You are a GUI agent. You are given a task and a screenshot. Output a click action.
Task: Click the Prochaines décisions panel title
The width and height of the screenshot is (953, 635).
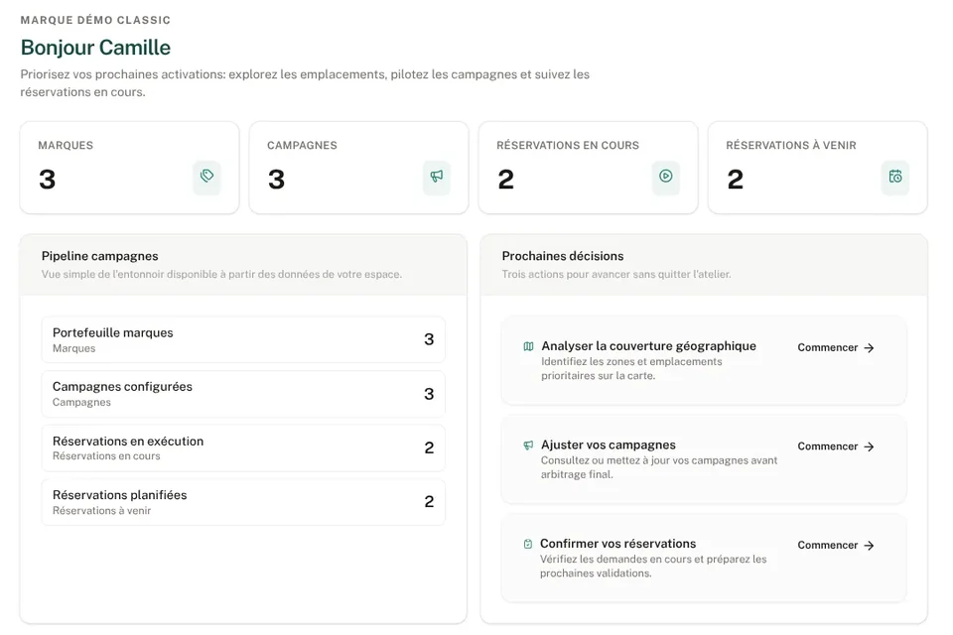coord(563,256)
